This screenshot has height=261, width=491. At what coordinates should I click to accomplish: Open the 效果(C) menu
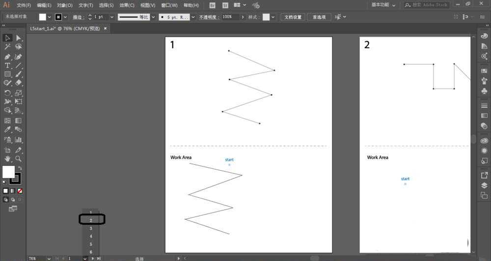pos(127,5)
